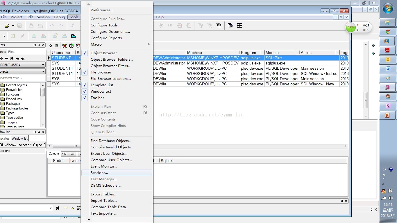This screenshot has width=397, height=223.
Task: Pin the Objects panel with pushpin icon
Action: [39, 45]
